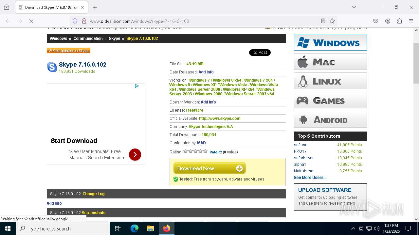Image resolution: width=419 pixels, height=235 pixels.
Task: Show hidden system tray icons
Action: [353, 228]
